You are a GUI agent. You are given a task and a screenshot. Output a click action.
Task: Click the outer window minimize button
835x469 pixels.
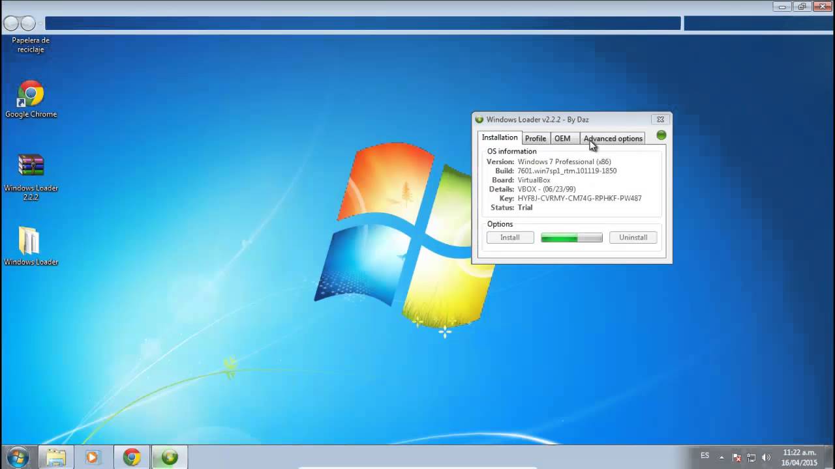(783, 7)
